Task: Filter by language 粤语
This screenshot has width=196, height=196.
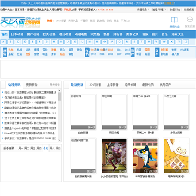Action: point(139,54)
